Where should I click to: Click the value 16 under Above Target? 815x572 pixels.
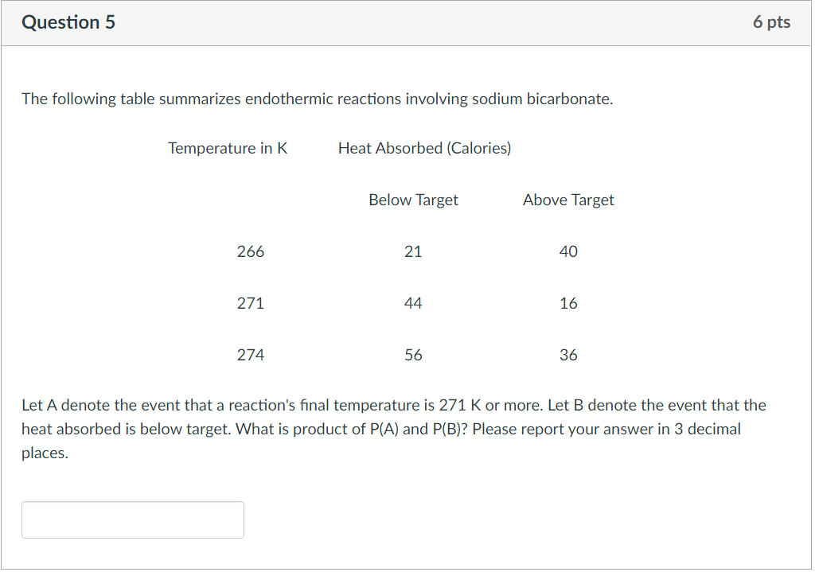(x=568, y=303)
